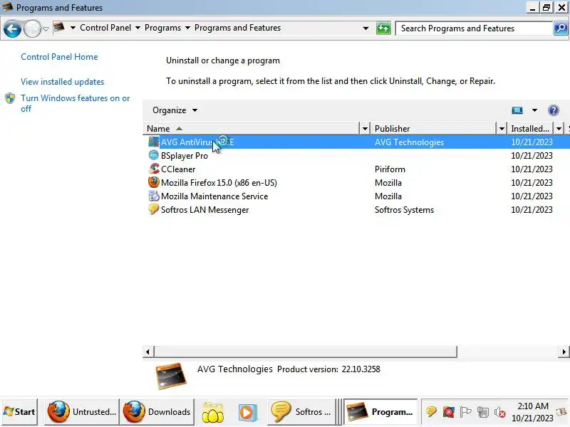This screenshot has height=427, width=570.
Task: Open the address bar history dropdown
Action: 366,28
